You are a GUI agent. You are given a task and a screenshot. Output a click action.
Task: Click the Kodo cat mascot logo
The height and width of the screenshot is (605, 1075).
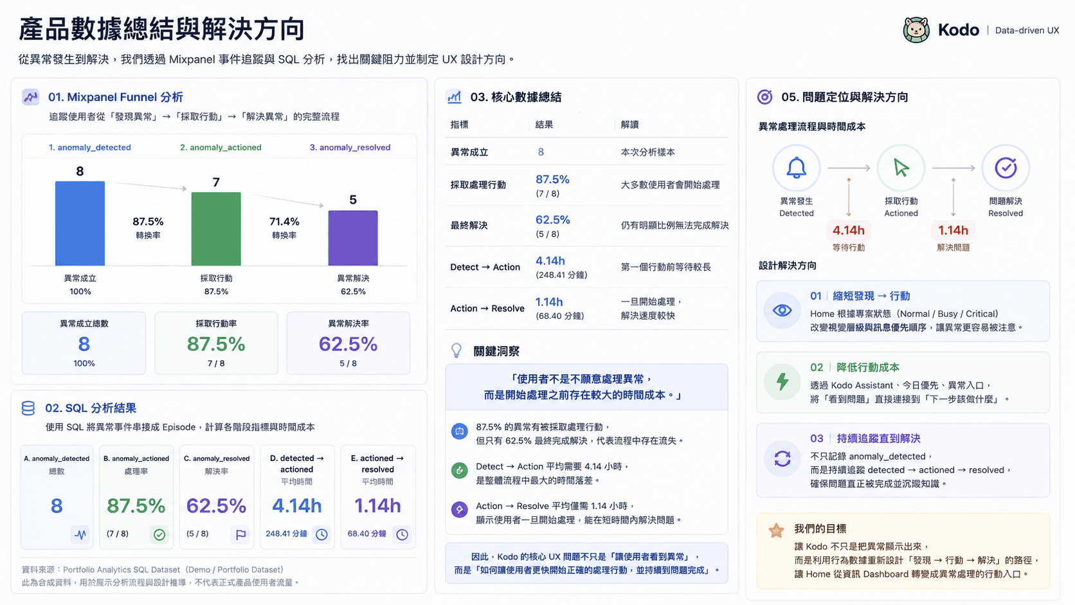(x=916, y=30)
